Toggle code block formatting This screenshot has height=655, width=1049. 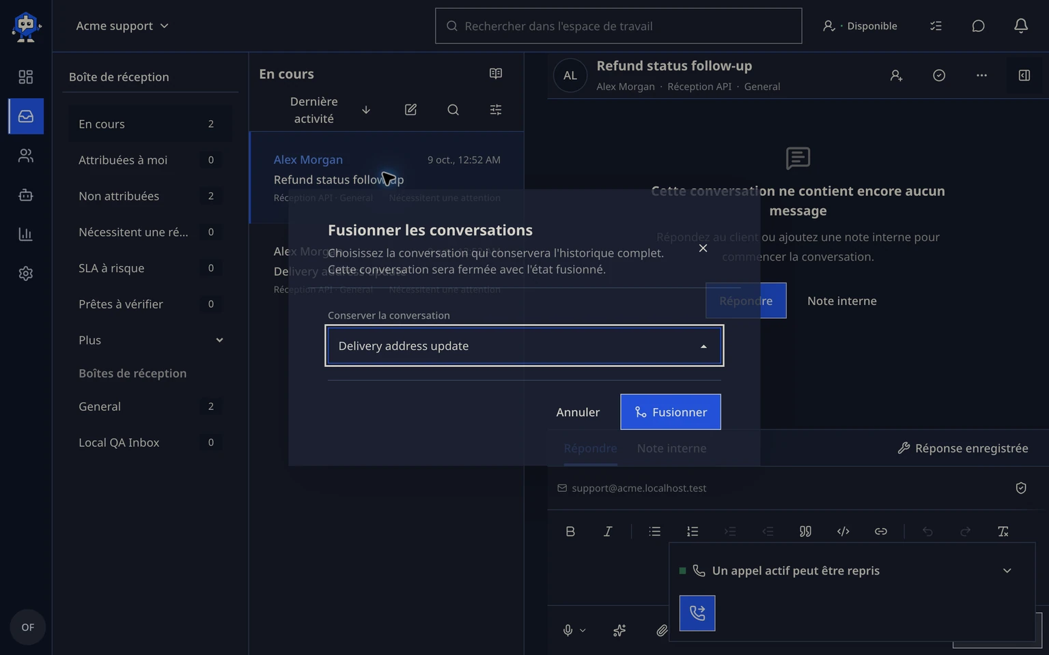tap(843, 532)
